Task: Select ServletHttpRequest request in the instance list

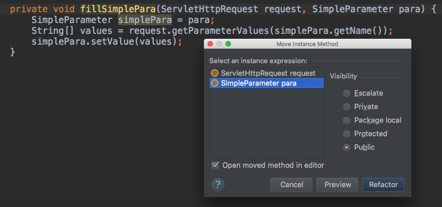Action: click(x=268, y=73)
